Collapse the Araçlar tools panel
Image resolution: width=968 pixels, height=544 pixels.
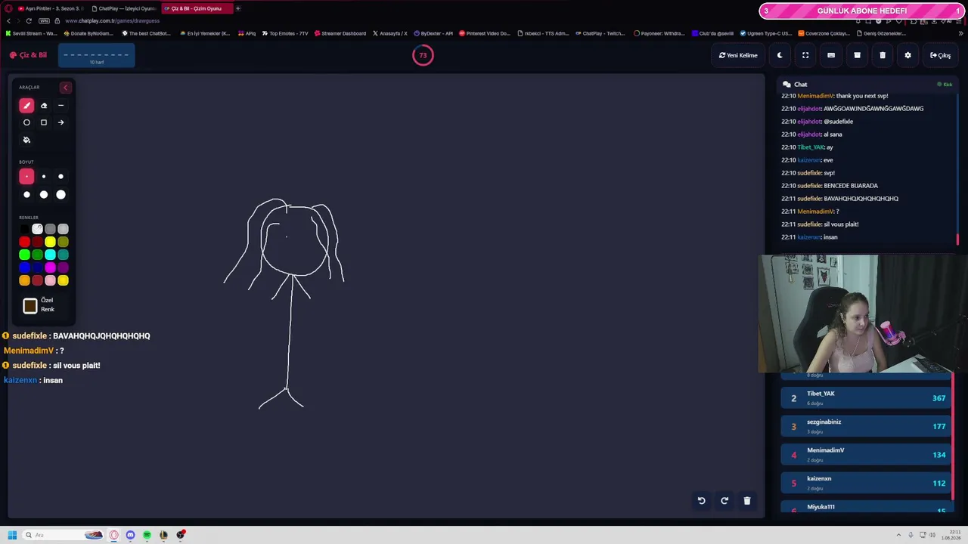pyautogui.click(x=65, y=88)
